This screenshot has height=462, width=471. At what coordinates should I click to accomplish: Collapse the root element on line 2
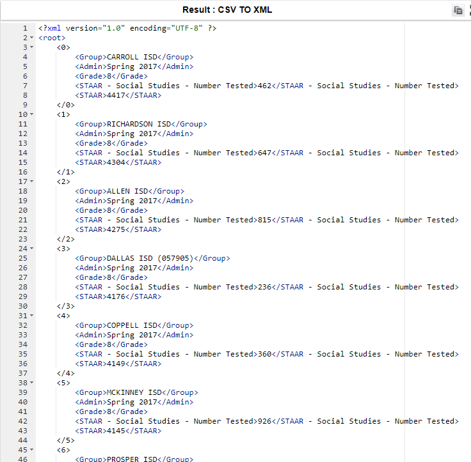[x=31, y=38]
